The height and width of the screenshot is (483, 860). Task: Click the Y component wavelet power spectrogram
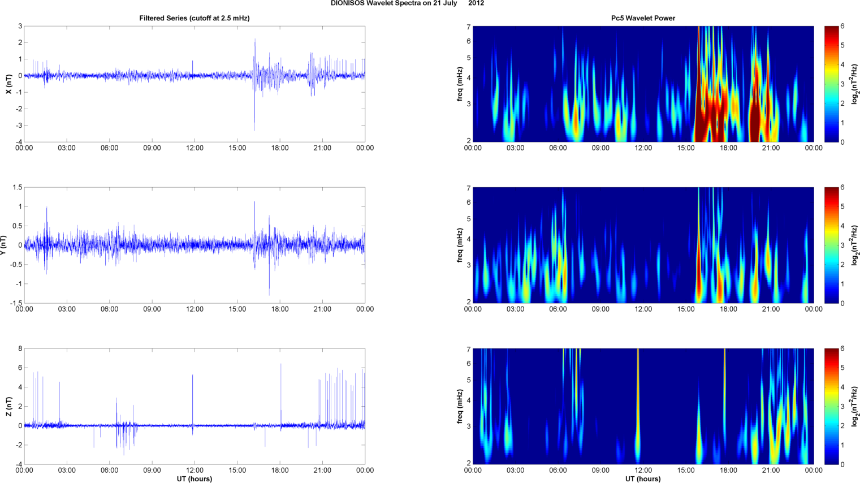click(643, 245)
